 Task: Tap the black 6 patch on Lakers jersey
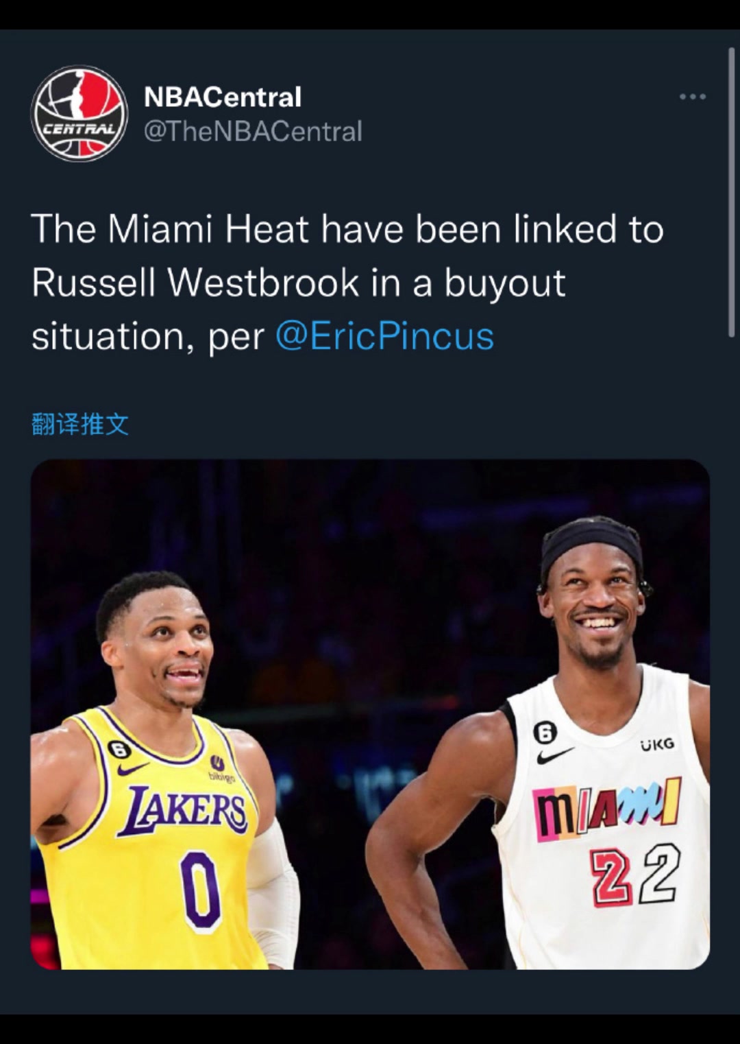(x=119, y=749)
